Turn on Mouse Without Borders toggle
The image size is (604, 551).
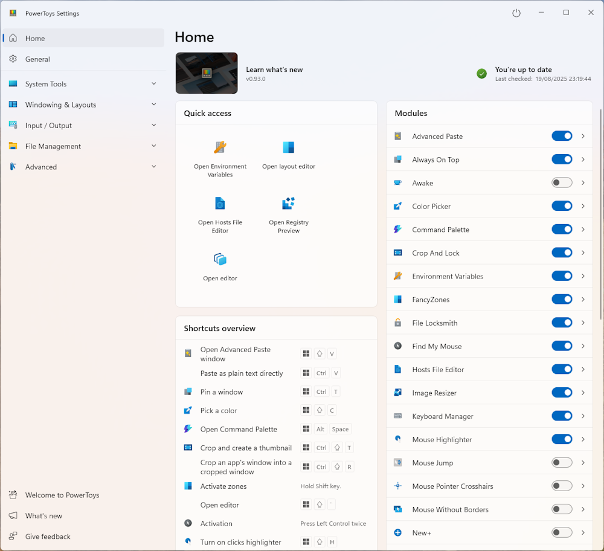pyautogui.click(x=562, y=509)
